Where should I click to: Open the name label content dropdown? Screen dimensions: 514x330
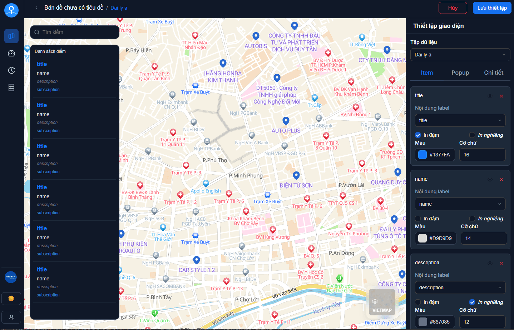460,204
